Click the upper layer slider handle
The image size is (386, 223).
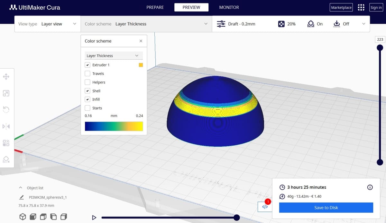click(380, 48)
